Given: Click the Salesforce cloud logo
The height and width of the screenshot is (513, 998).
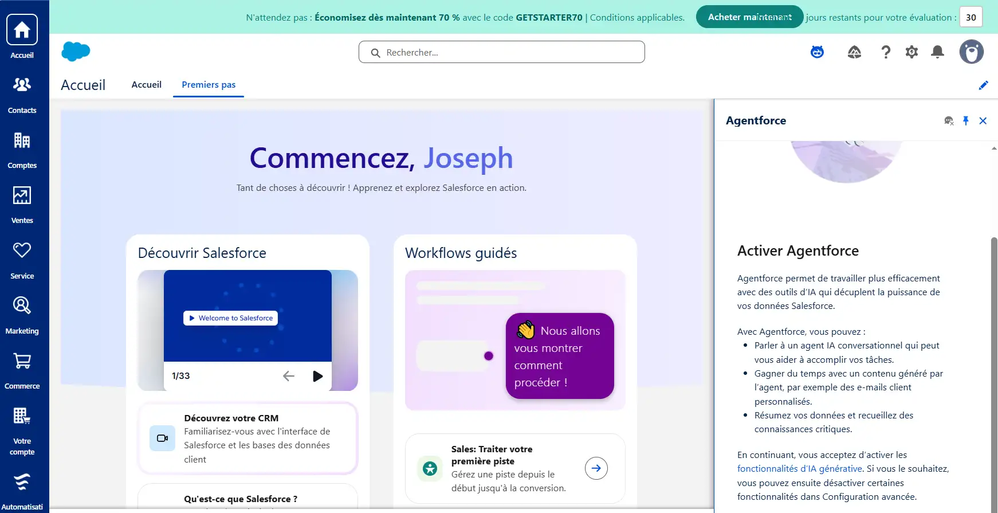Looking at the screenshot, I should (x=76, y=52).
